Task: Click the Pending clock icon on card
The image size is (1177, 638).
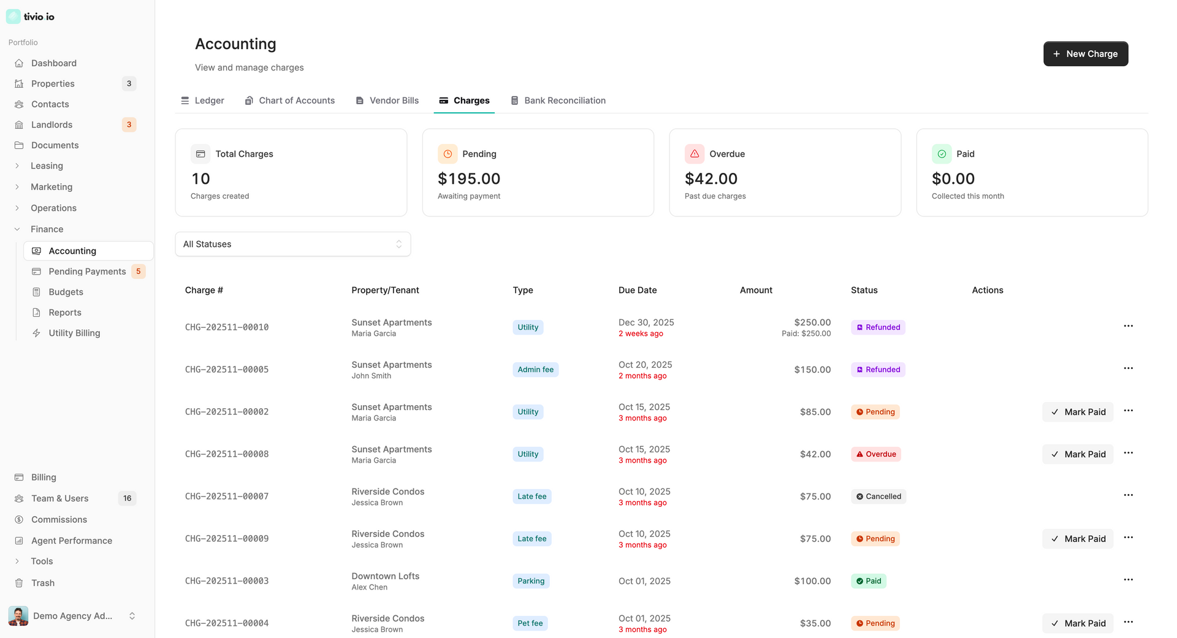Action: click(448, 154)
